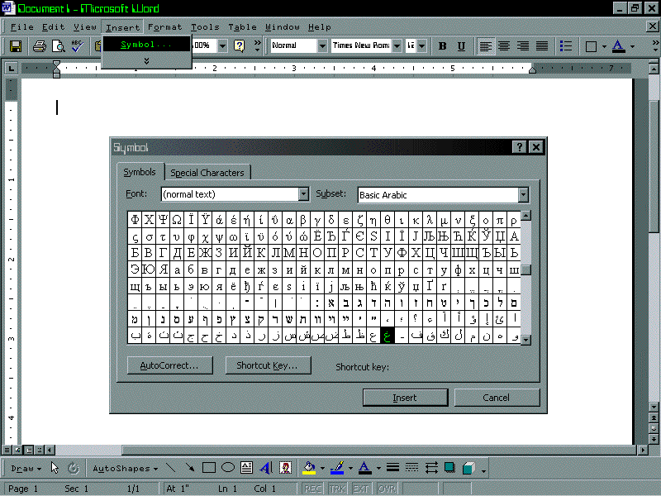661x496 pixels.
Task: Click the Arrow drawing tool
Action: pos(190,468)
